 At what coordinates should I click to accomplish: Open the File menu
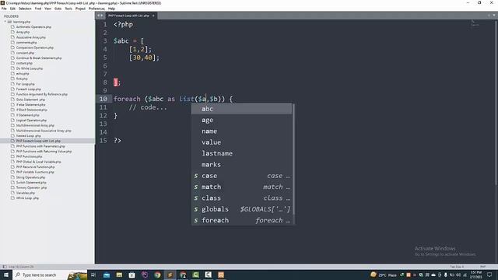click(4, 9)
